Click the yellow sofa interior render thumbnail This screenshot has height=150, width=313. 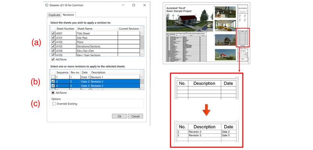pyautogui.click(x=225, y=25)
